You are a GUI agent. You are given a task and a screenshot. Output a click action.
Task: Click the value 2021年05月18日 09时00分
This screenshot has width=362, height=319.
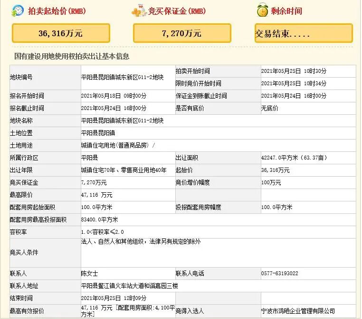coord(114,96)
